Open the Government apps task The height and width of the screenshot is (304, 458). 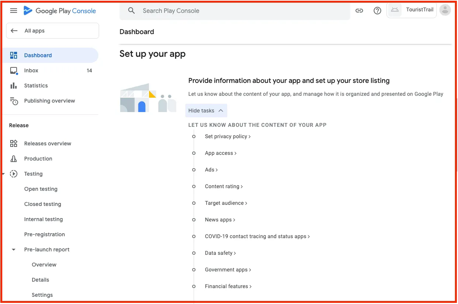coord(228,270)
